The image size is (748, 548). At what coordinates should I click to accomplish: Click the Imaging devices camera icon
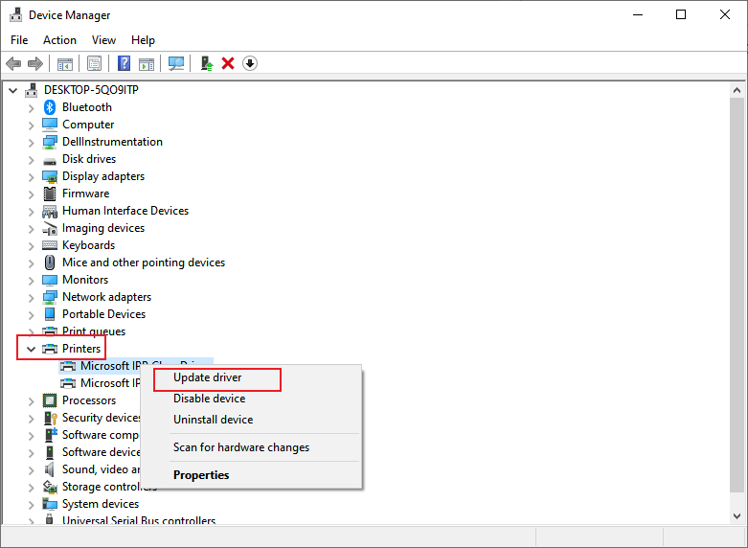click(50, 229)
